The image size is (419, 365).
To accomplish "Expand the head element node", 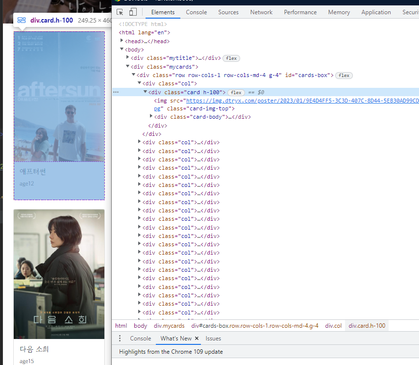I will pyautogui.click(x=122, y=41).
